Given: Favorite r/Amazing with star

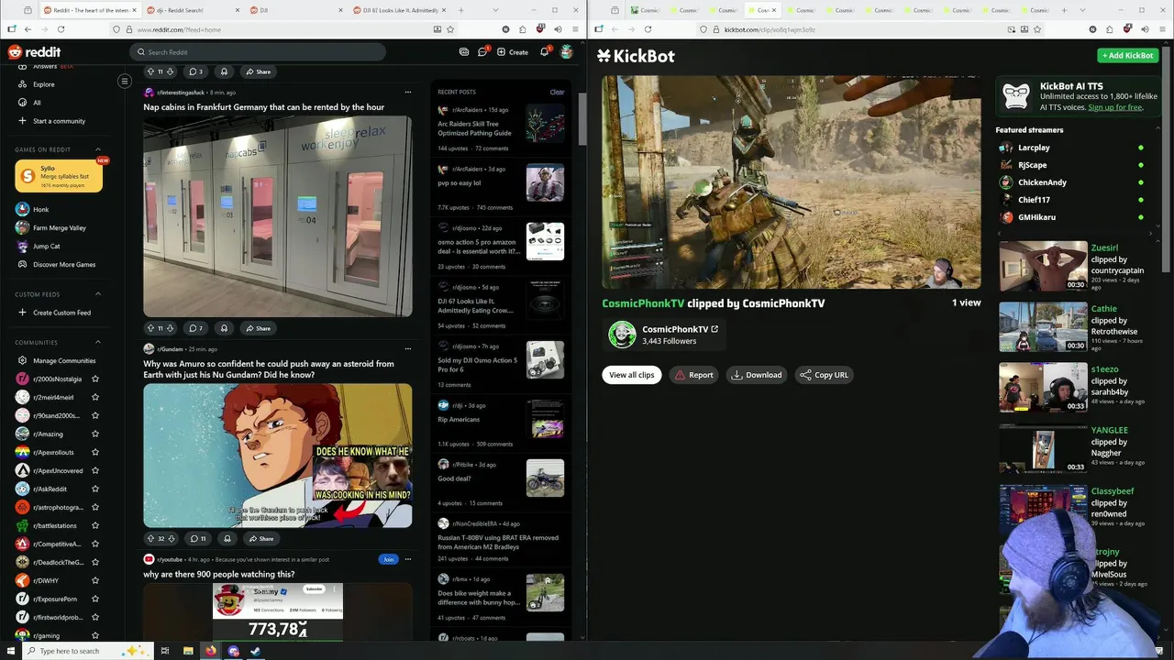Looking at the screenshot, I should click(95, 434).
